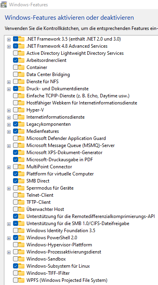This screenshot has height=285, width=158.
Task: Click the Windows-Features title bar icon
Action: click(4, 5)
